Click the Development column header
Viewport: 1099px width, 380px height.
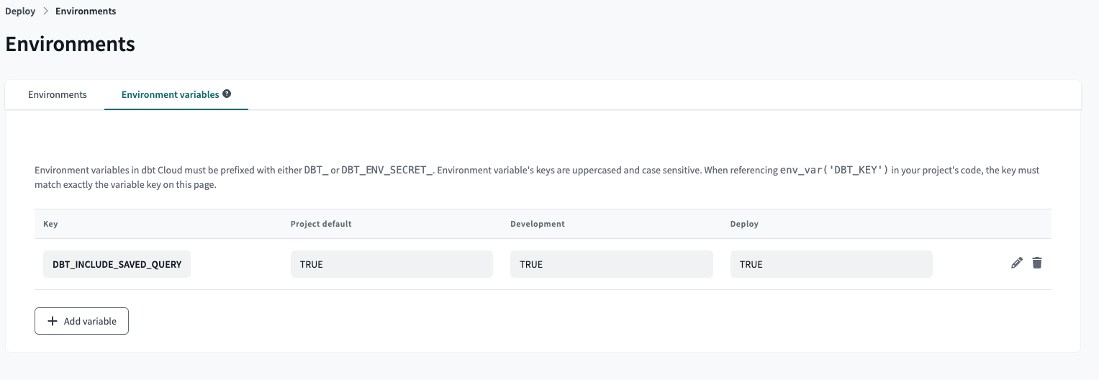pyautogui.click(x=537, y=224)
